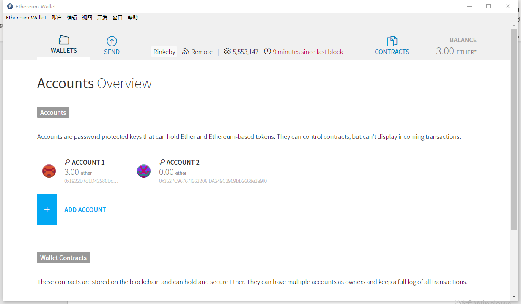Open the Wallets tab icon

tap(64, 40)
